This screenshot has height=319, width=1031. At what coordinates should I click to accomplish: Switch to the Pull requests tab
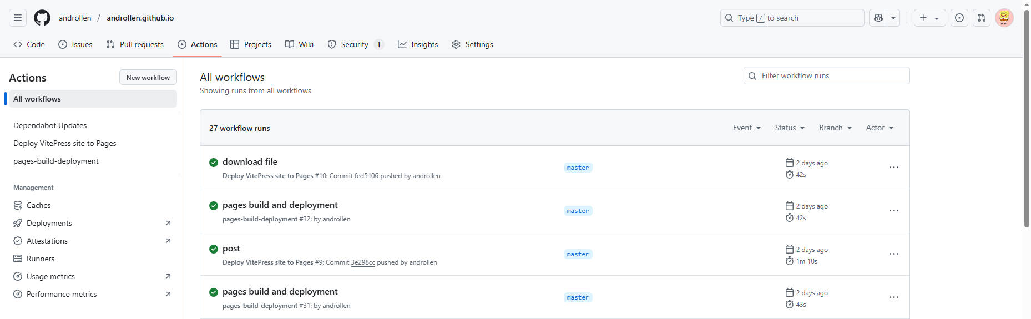pos(135,44)
